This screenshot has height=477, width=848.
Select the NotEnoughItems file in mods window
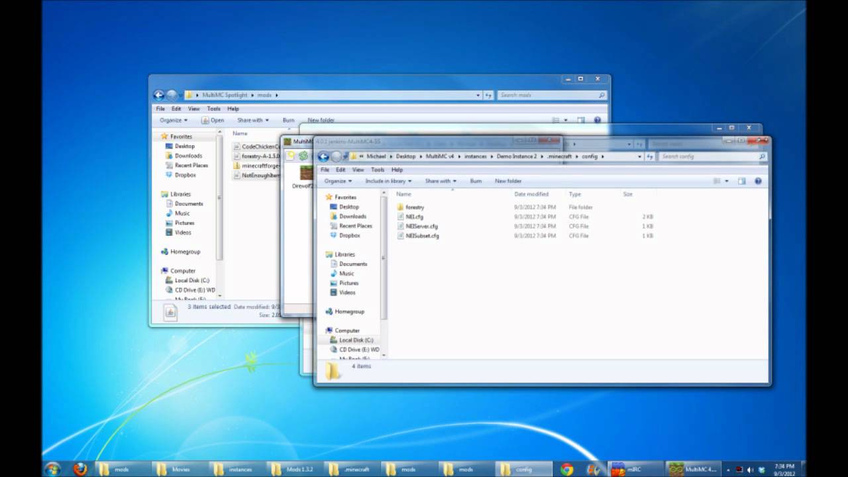pos(256,176)
